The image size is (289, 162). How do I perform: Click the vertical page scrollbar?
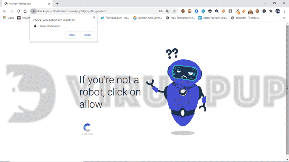tap(287, 90)
